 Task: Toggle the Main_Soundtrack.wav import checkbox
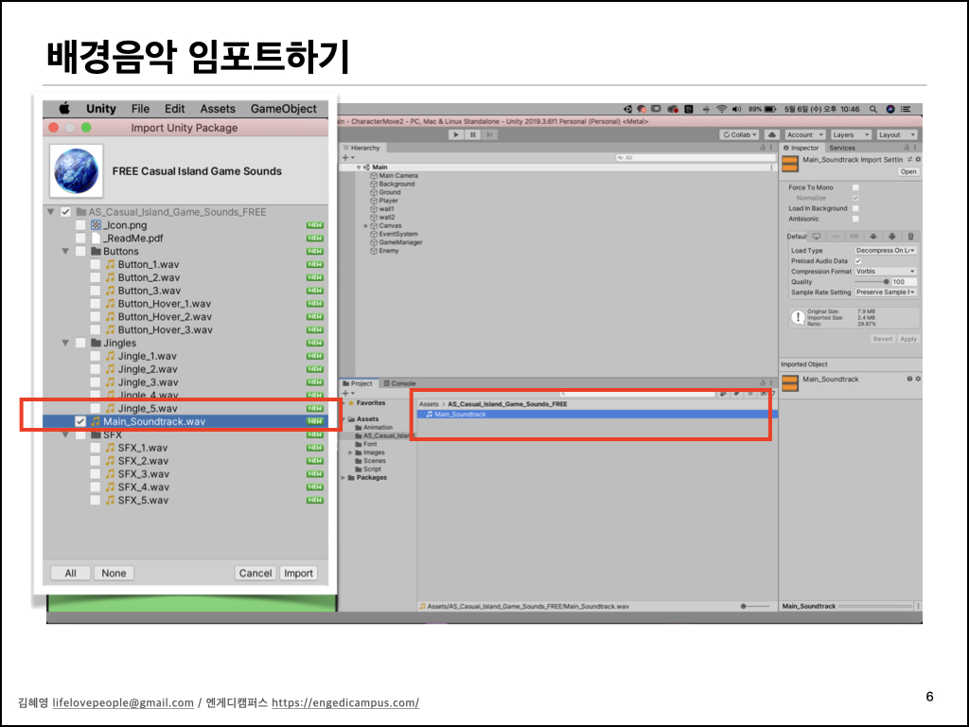coord(80,421)
